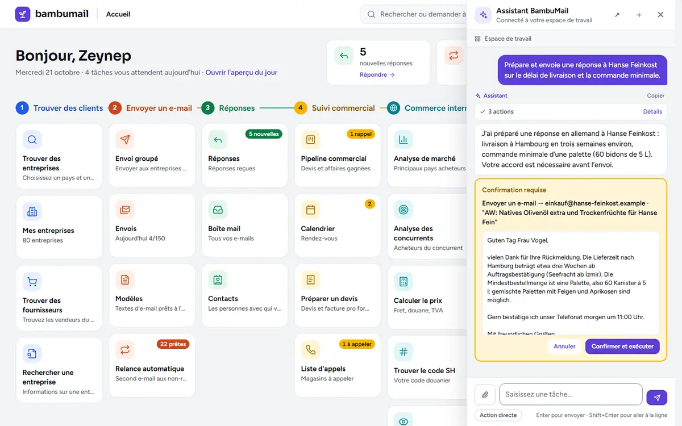Screen dimensions: 682x426
Task: Start new assistant chat with plus icon
Action: [639, 15]
